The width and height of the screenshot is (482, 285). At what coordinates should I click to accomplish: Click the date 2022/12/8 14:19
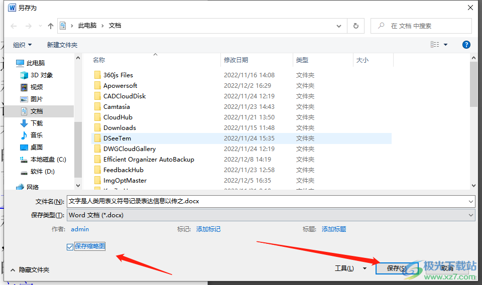click(x=247, y=160)
